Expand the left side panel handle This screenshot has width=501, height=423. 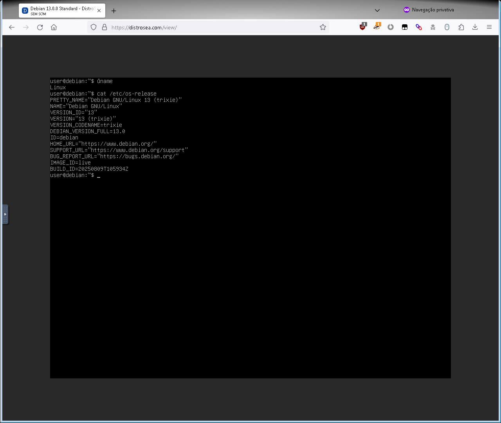click(5, 215)
